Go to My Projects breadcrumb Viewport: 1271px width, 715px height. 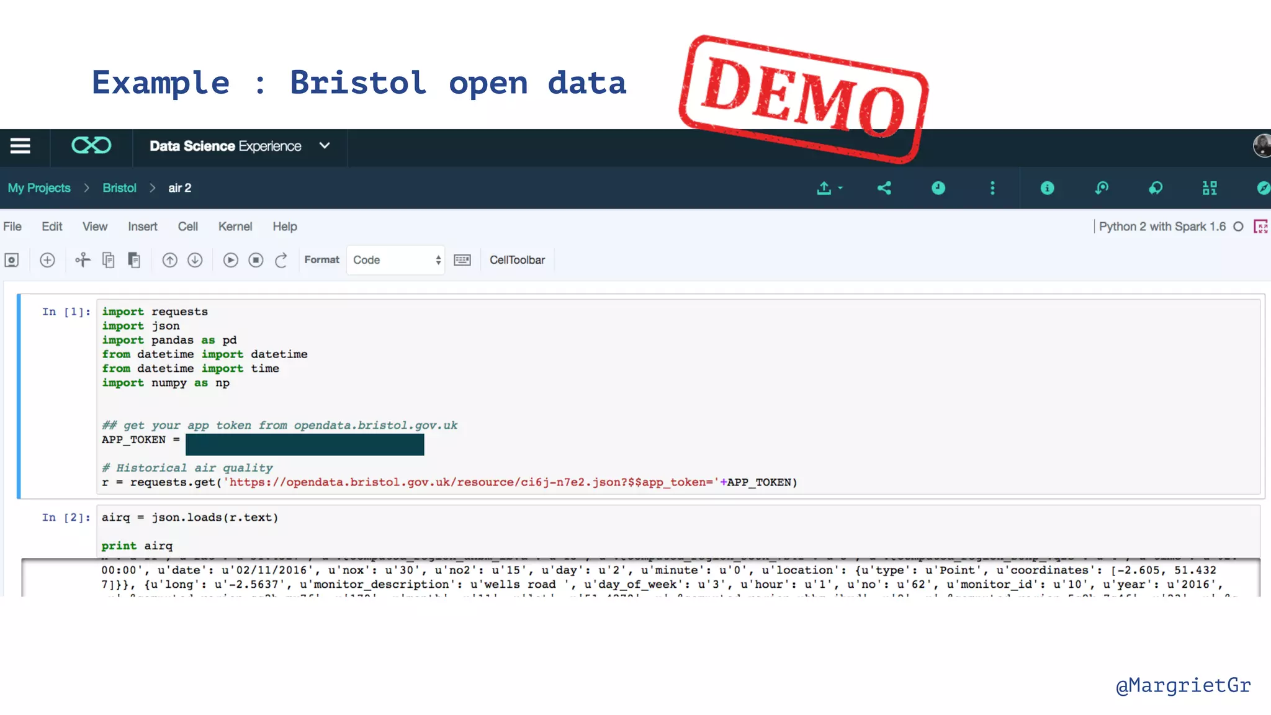tap(39, 188)
